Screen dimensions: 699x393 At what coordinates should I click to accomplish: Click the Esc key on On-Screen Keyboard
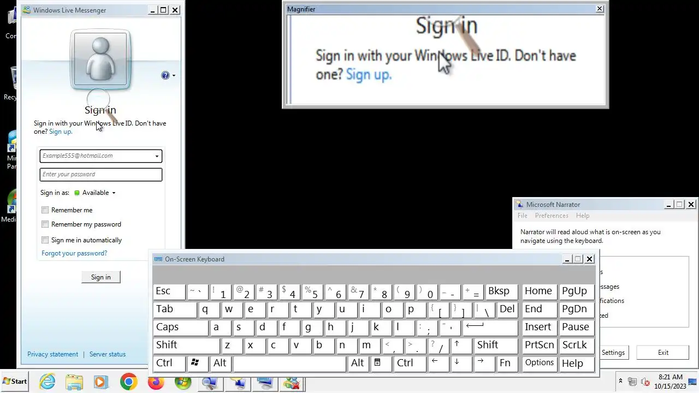coord(169,291)
